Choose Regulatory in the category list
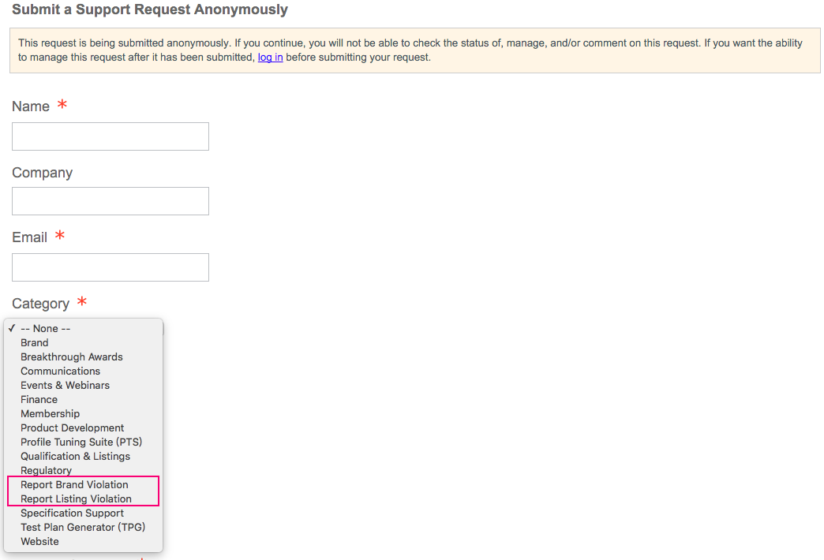Screen dimensions: 824x560 pyautogui.click(x=47, y=470)
